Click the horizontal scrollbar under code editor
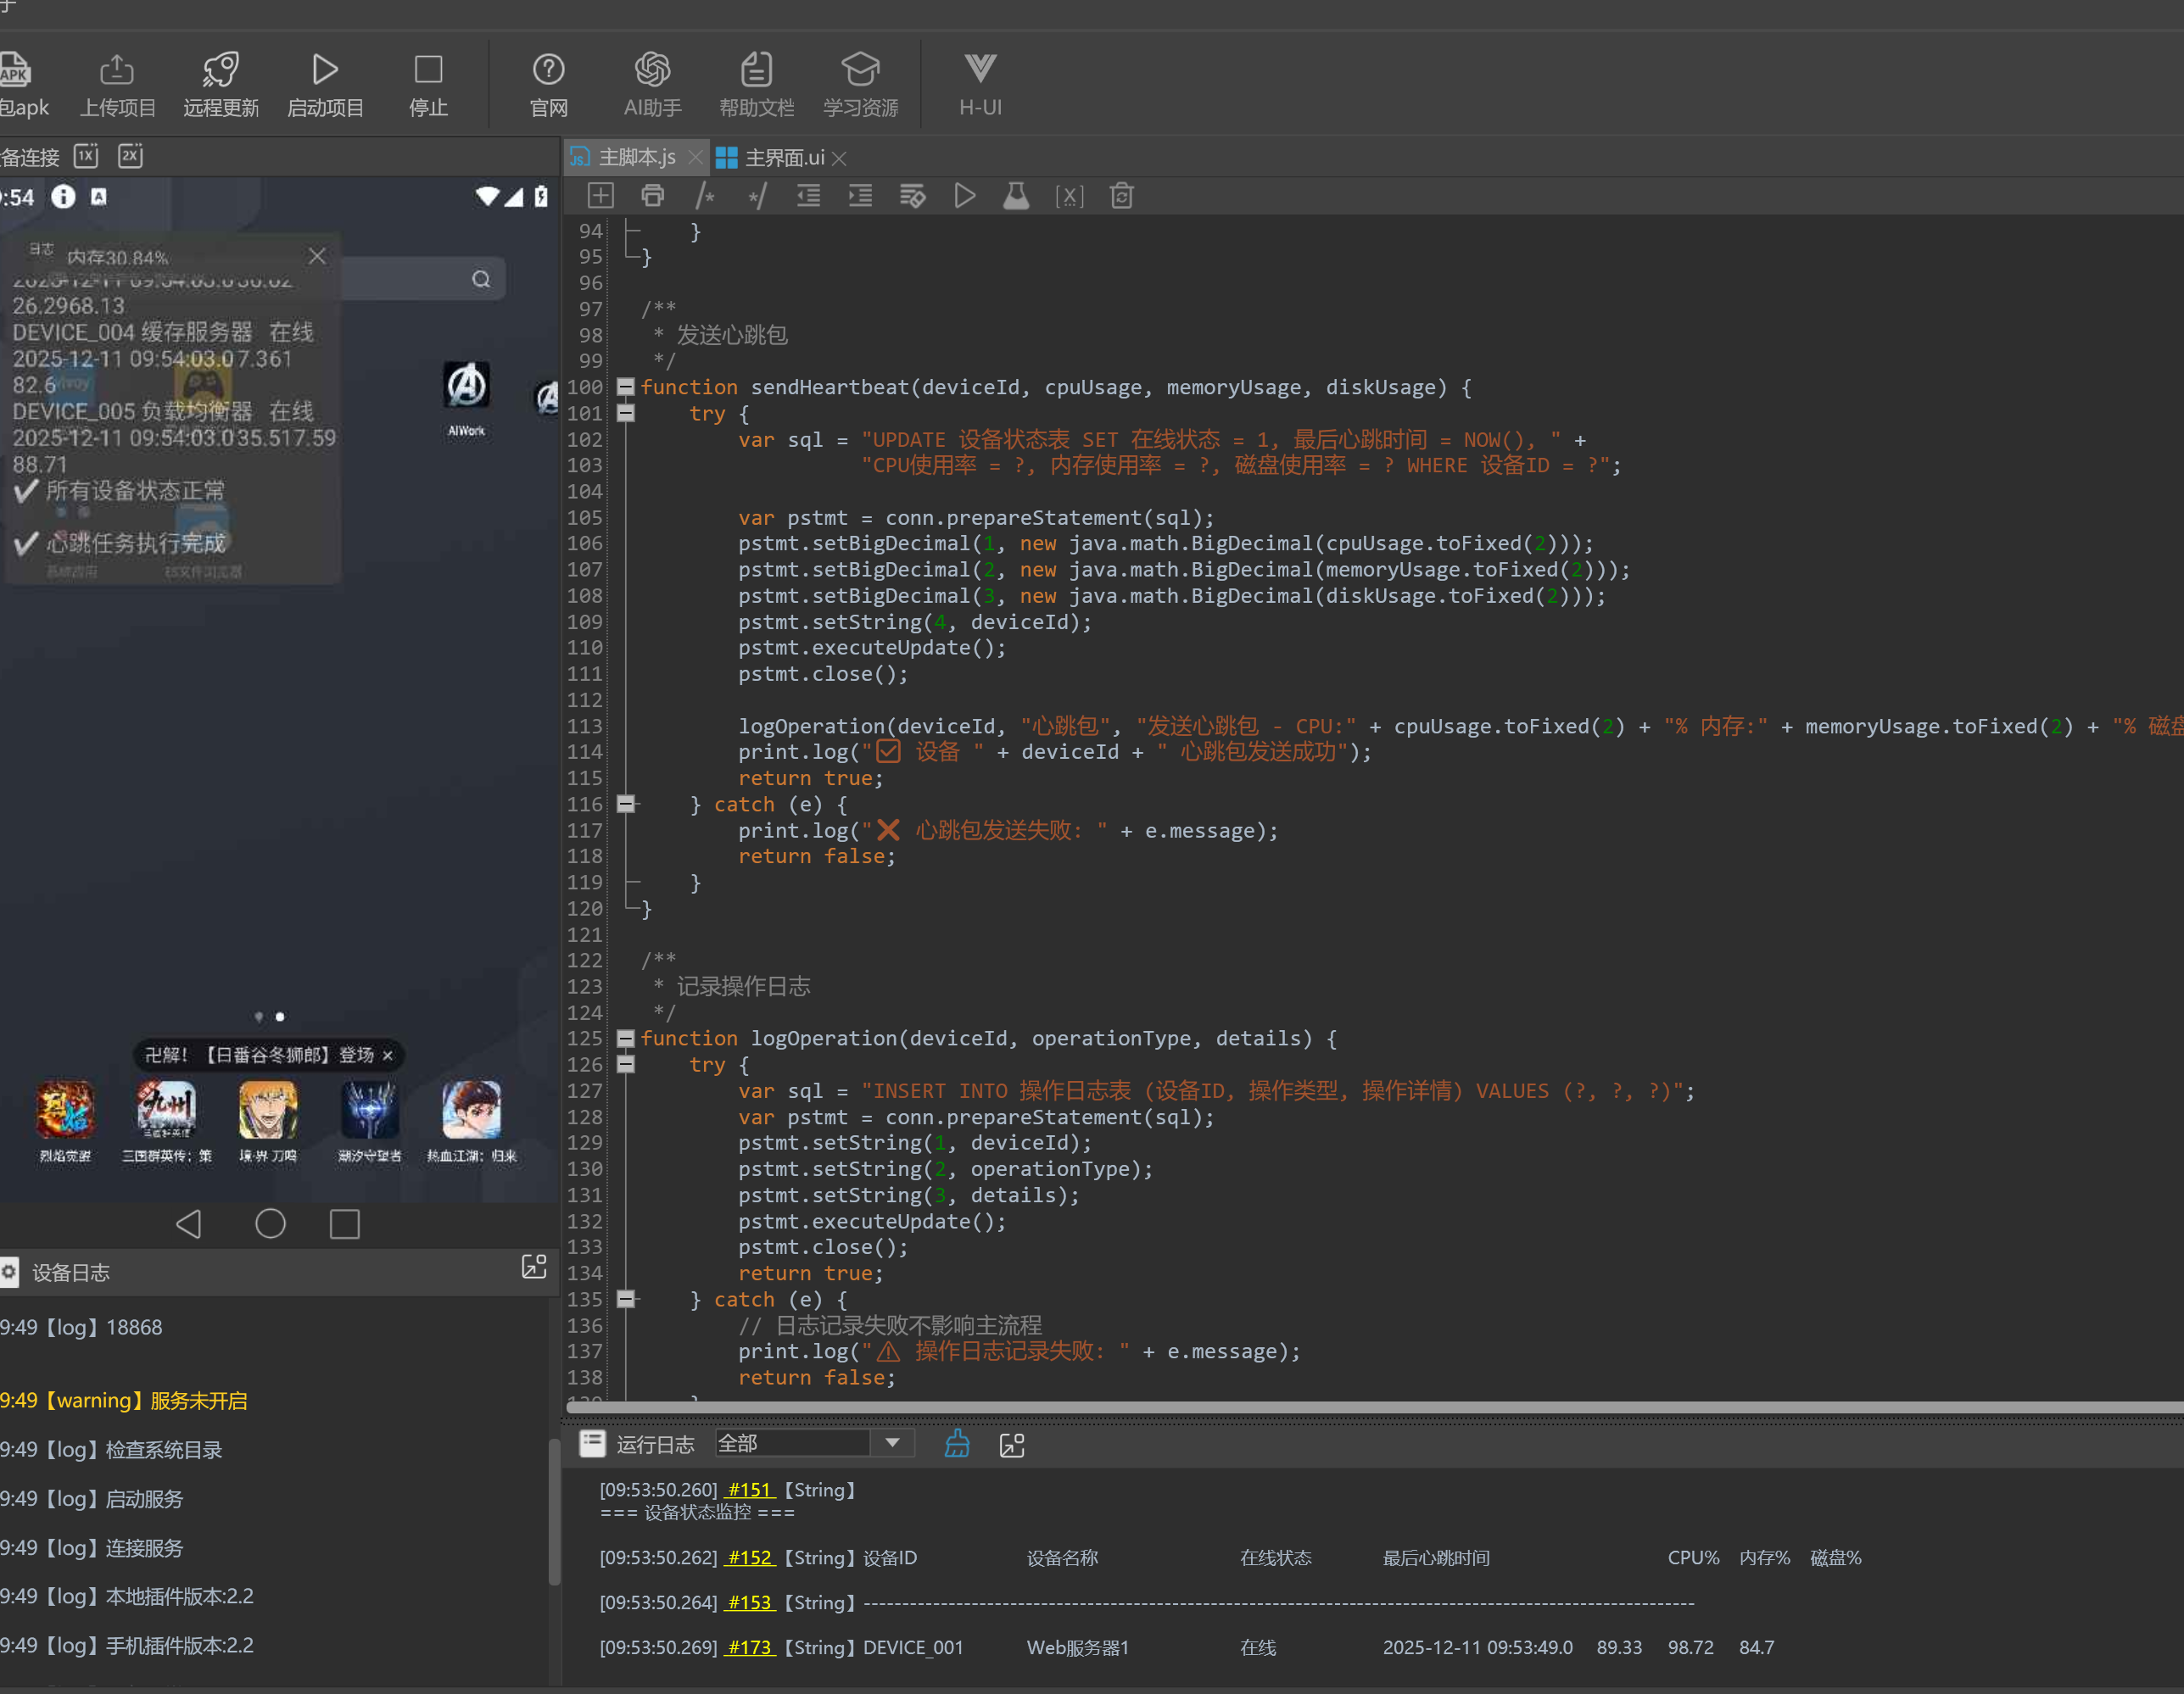This screenshot has height=1694, width=2184. click(x=1370, y=1407)
